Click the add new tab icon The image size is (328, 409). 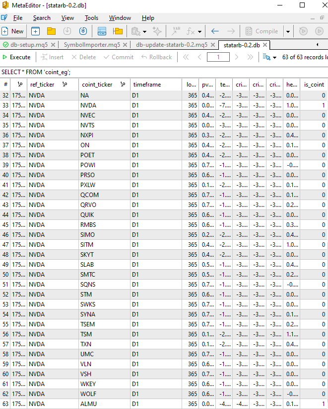point(35,31)
